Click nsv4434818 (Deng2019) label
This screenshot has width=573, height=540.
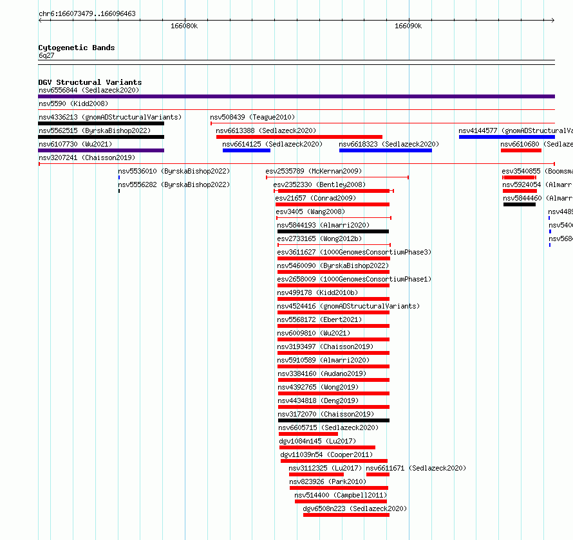[x=318, y=401]
